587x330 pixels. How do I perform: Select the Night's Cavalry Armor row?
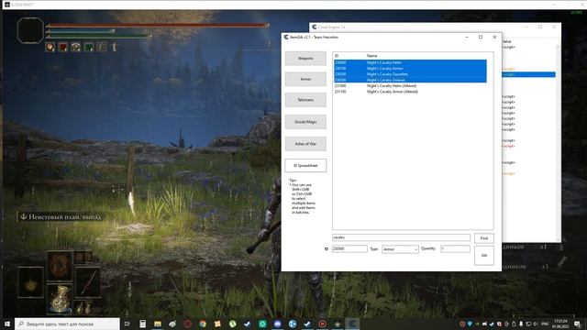click(410, 69)
